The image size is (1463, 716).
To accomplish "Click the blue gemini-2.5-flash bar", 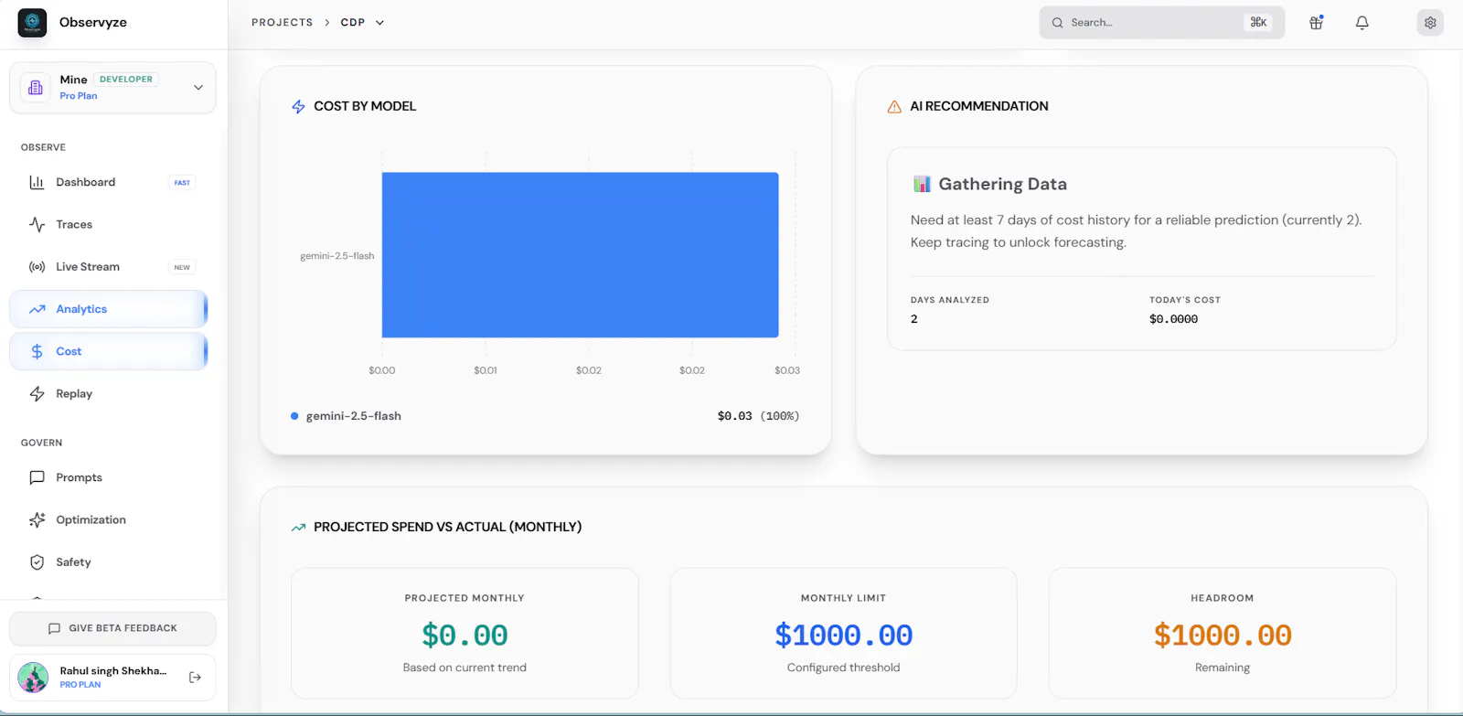I will [x=580, y=255].
